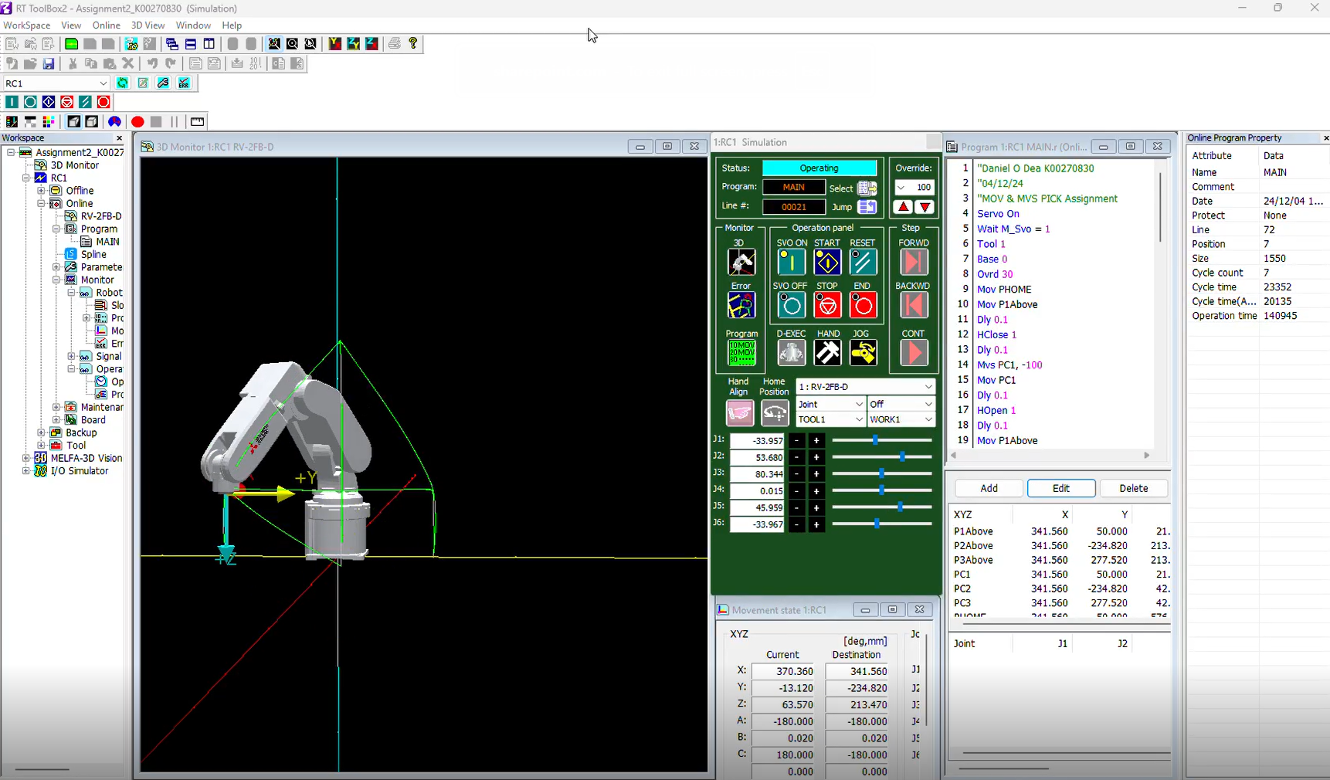Click the CONT continue step button
The height and width of the screenshot is (780, 1330).
914,353
